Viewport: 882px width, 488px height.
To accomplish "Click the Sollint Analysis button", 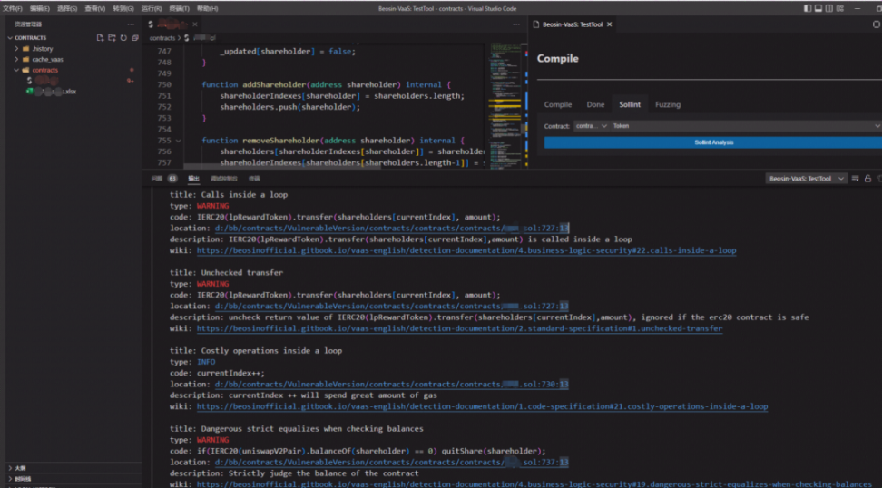I will point(713,142).
